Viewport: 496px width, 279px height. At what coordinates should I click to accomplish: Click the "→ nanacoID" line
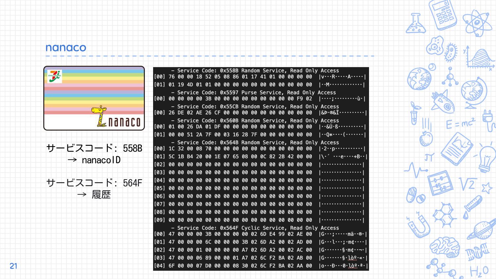(94, 160)
